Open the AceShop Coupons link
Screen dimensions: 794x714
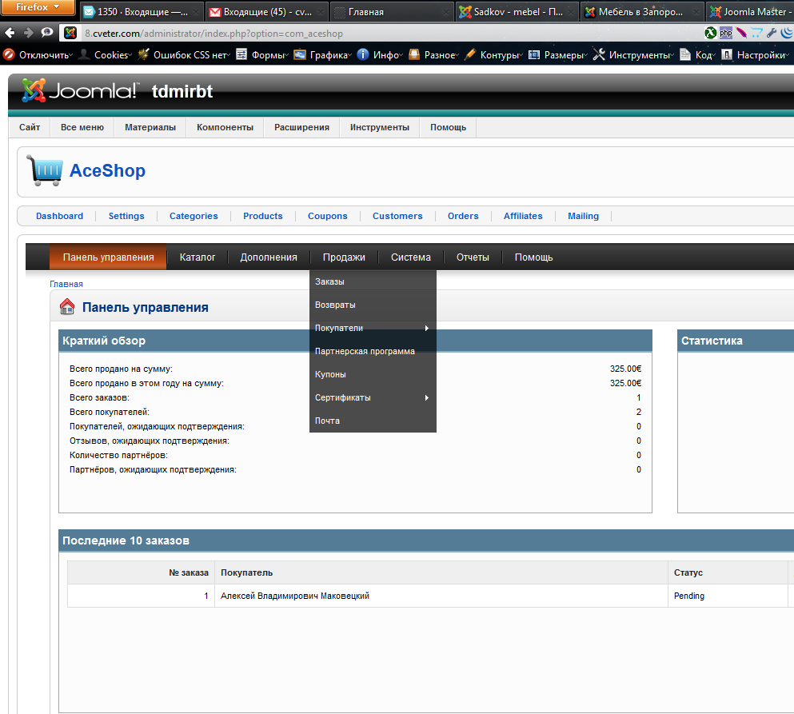[328, 216]
